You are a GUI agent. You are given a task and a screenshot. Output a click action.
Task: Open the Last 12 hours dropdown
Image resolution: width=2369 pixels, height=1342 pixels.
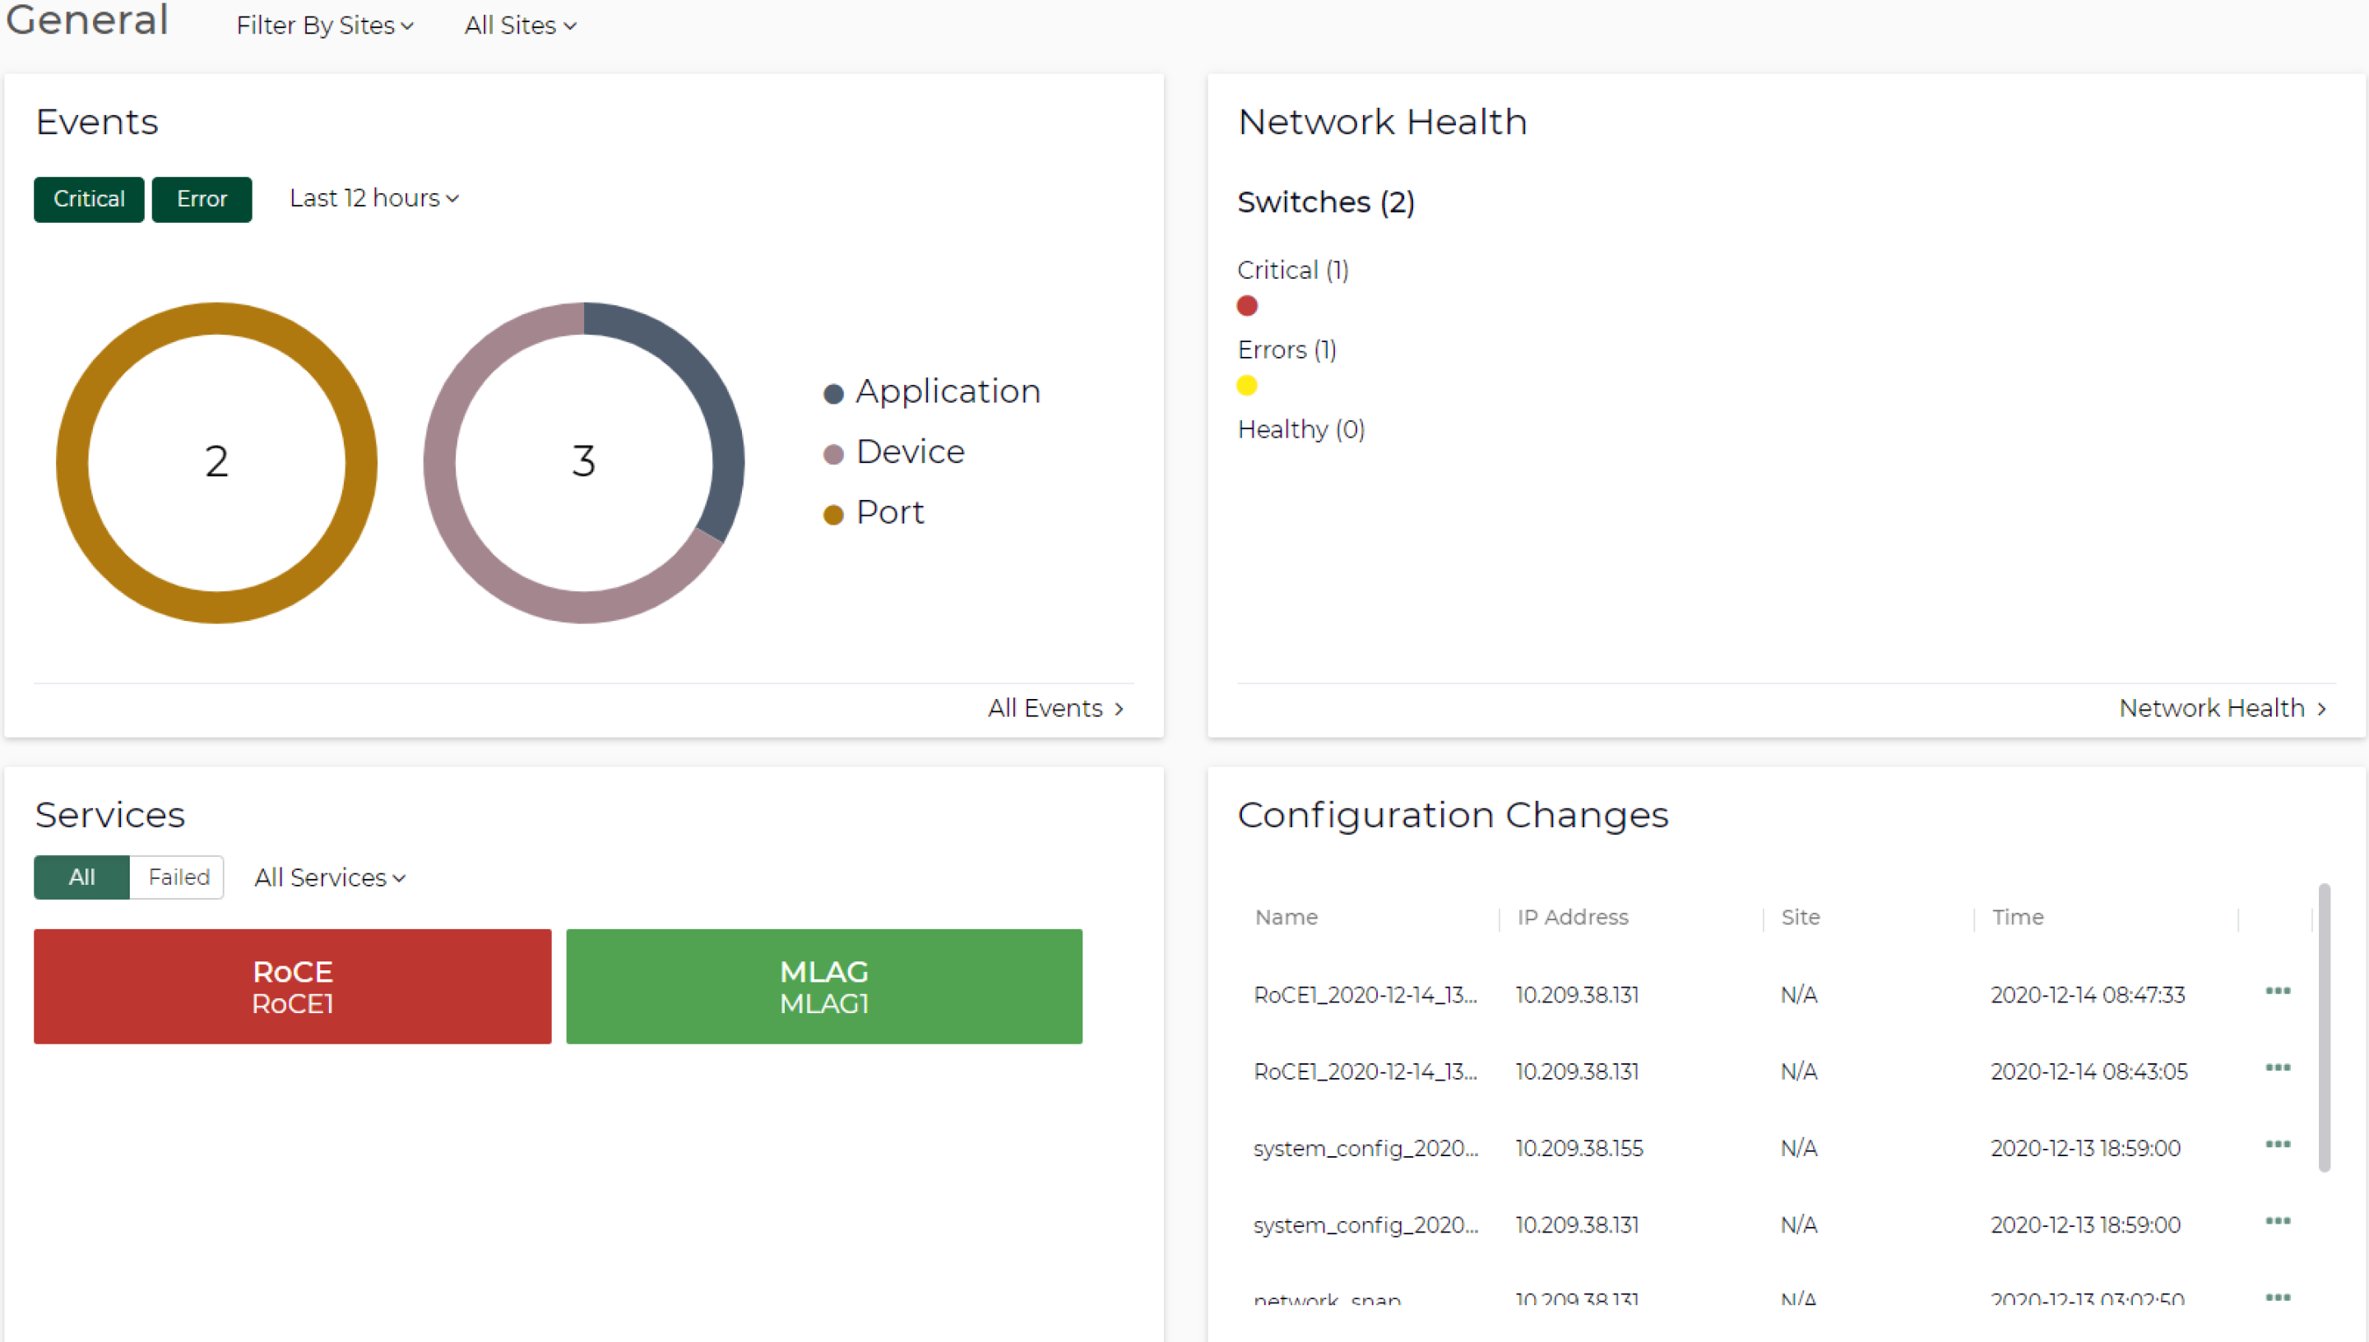tap(373, 197)
